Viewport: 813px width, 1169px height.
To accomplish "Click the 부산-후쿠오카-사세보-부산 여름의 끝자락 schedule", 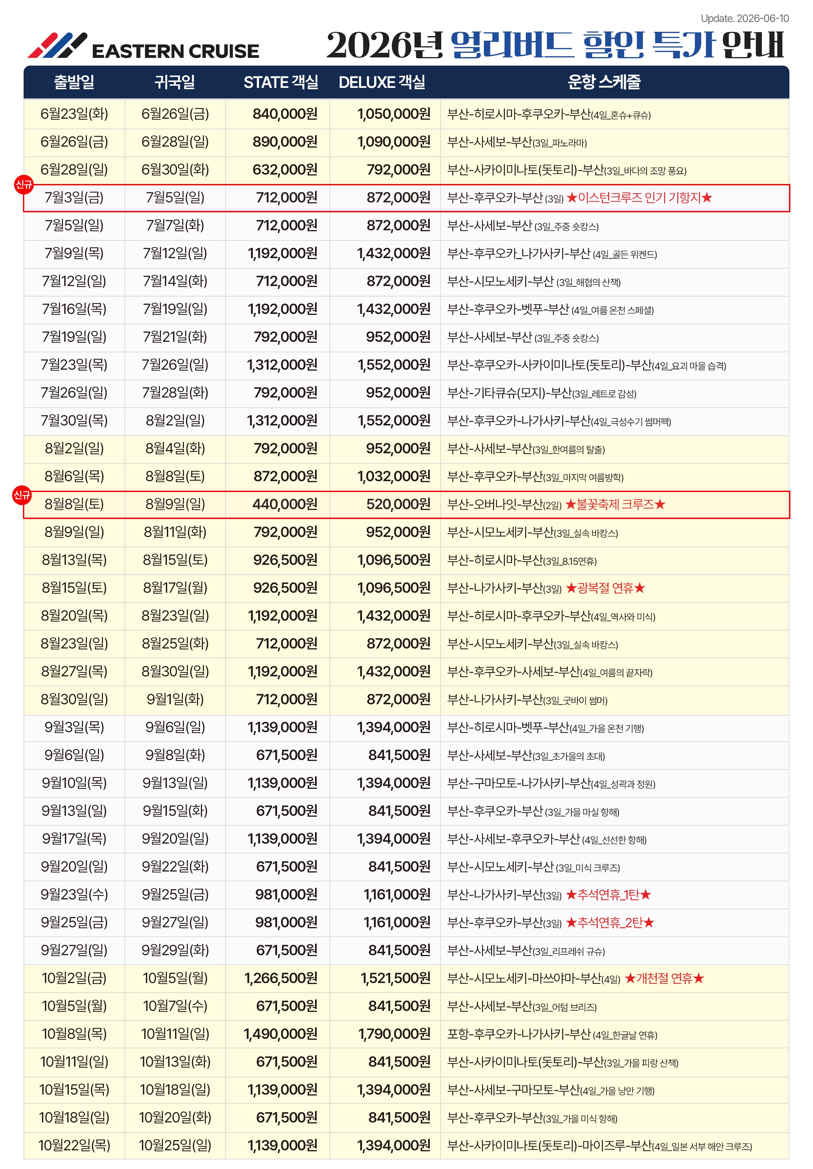I will click(549, 672).
